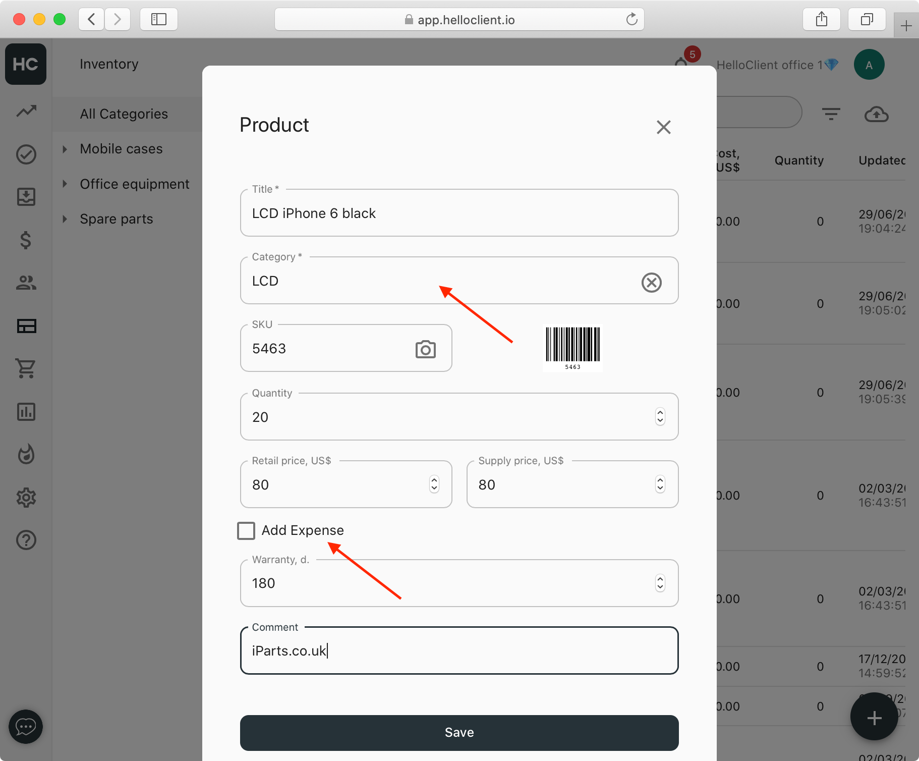Viewport: 919px width, 761px height.
Task: Click the Supply price field
Action: click(x=572, y=484)
